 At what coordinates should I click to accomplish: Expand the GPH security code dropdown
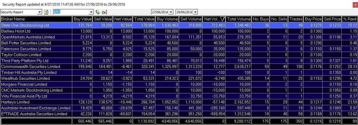click(x=91, y=12)
